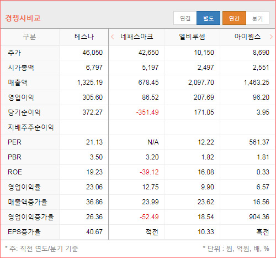Click the N/A PER cell
Image resolution: width=276 pixels, height=258 pixels.
tap(153, 142)
